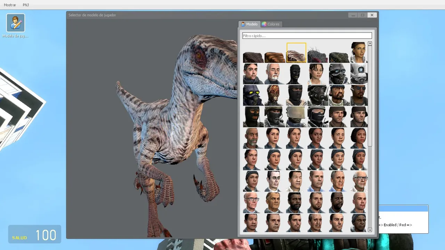This screenshot has height=250, width=445.
Task: Choose the orange burnt corpse model icon
Action: click(275, 95)
